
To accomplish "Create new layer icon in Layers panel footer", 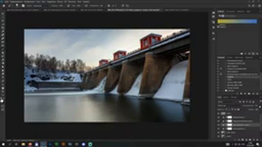I will tap(254, 140).
